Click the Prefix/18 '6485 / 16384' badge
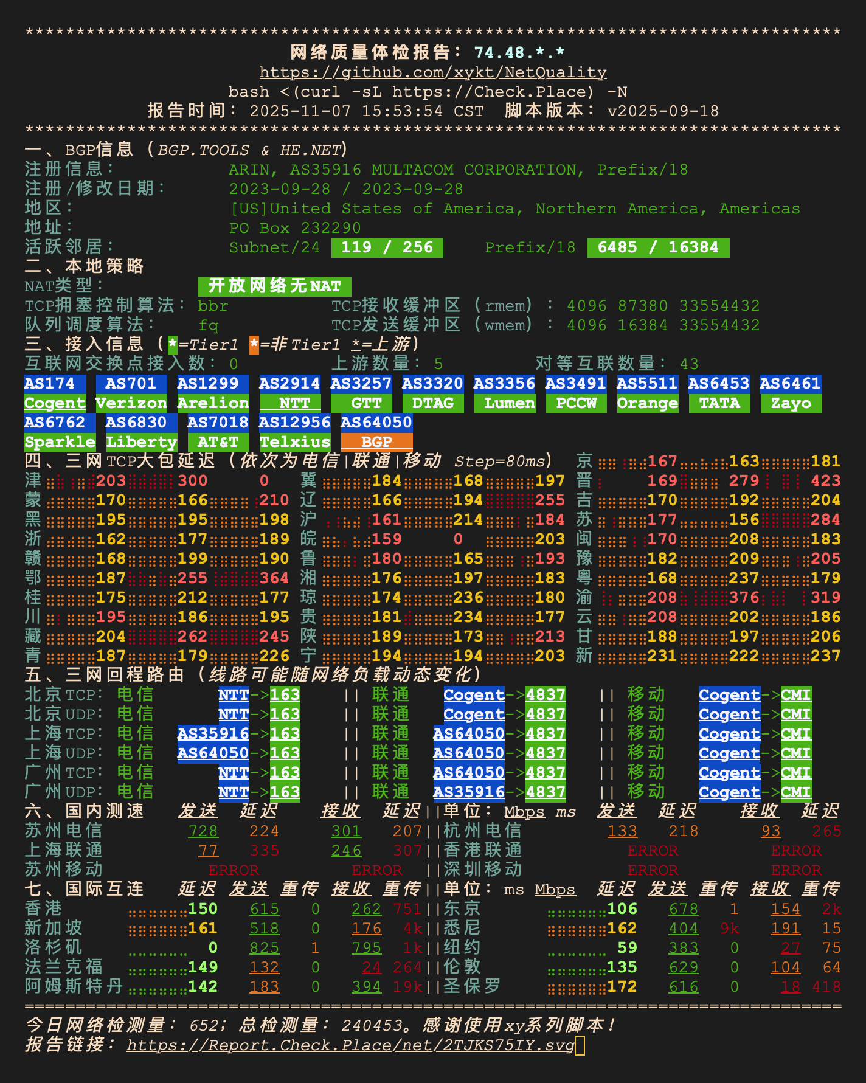 [658, 247]
